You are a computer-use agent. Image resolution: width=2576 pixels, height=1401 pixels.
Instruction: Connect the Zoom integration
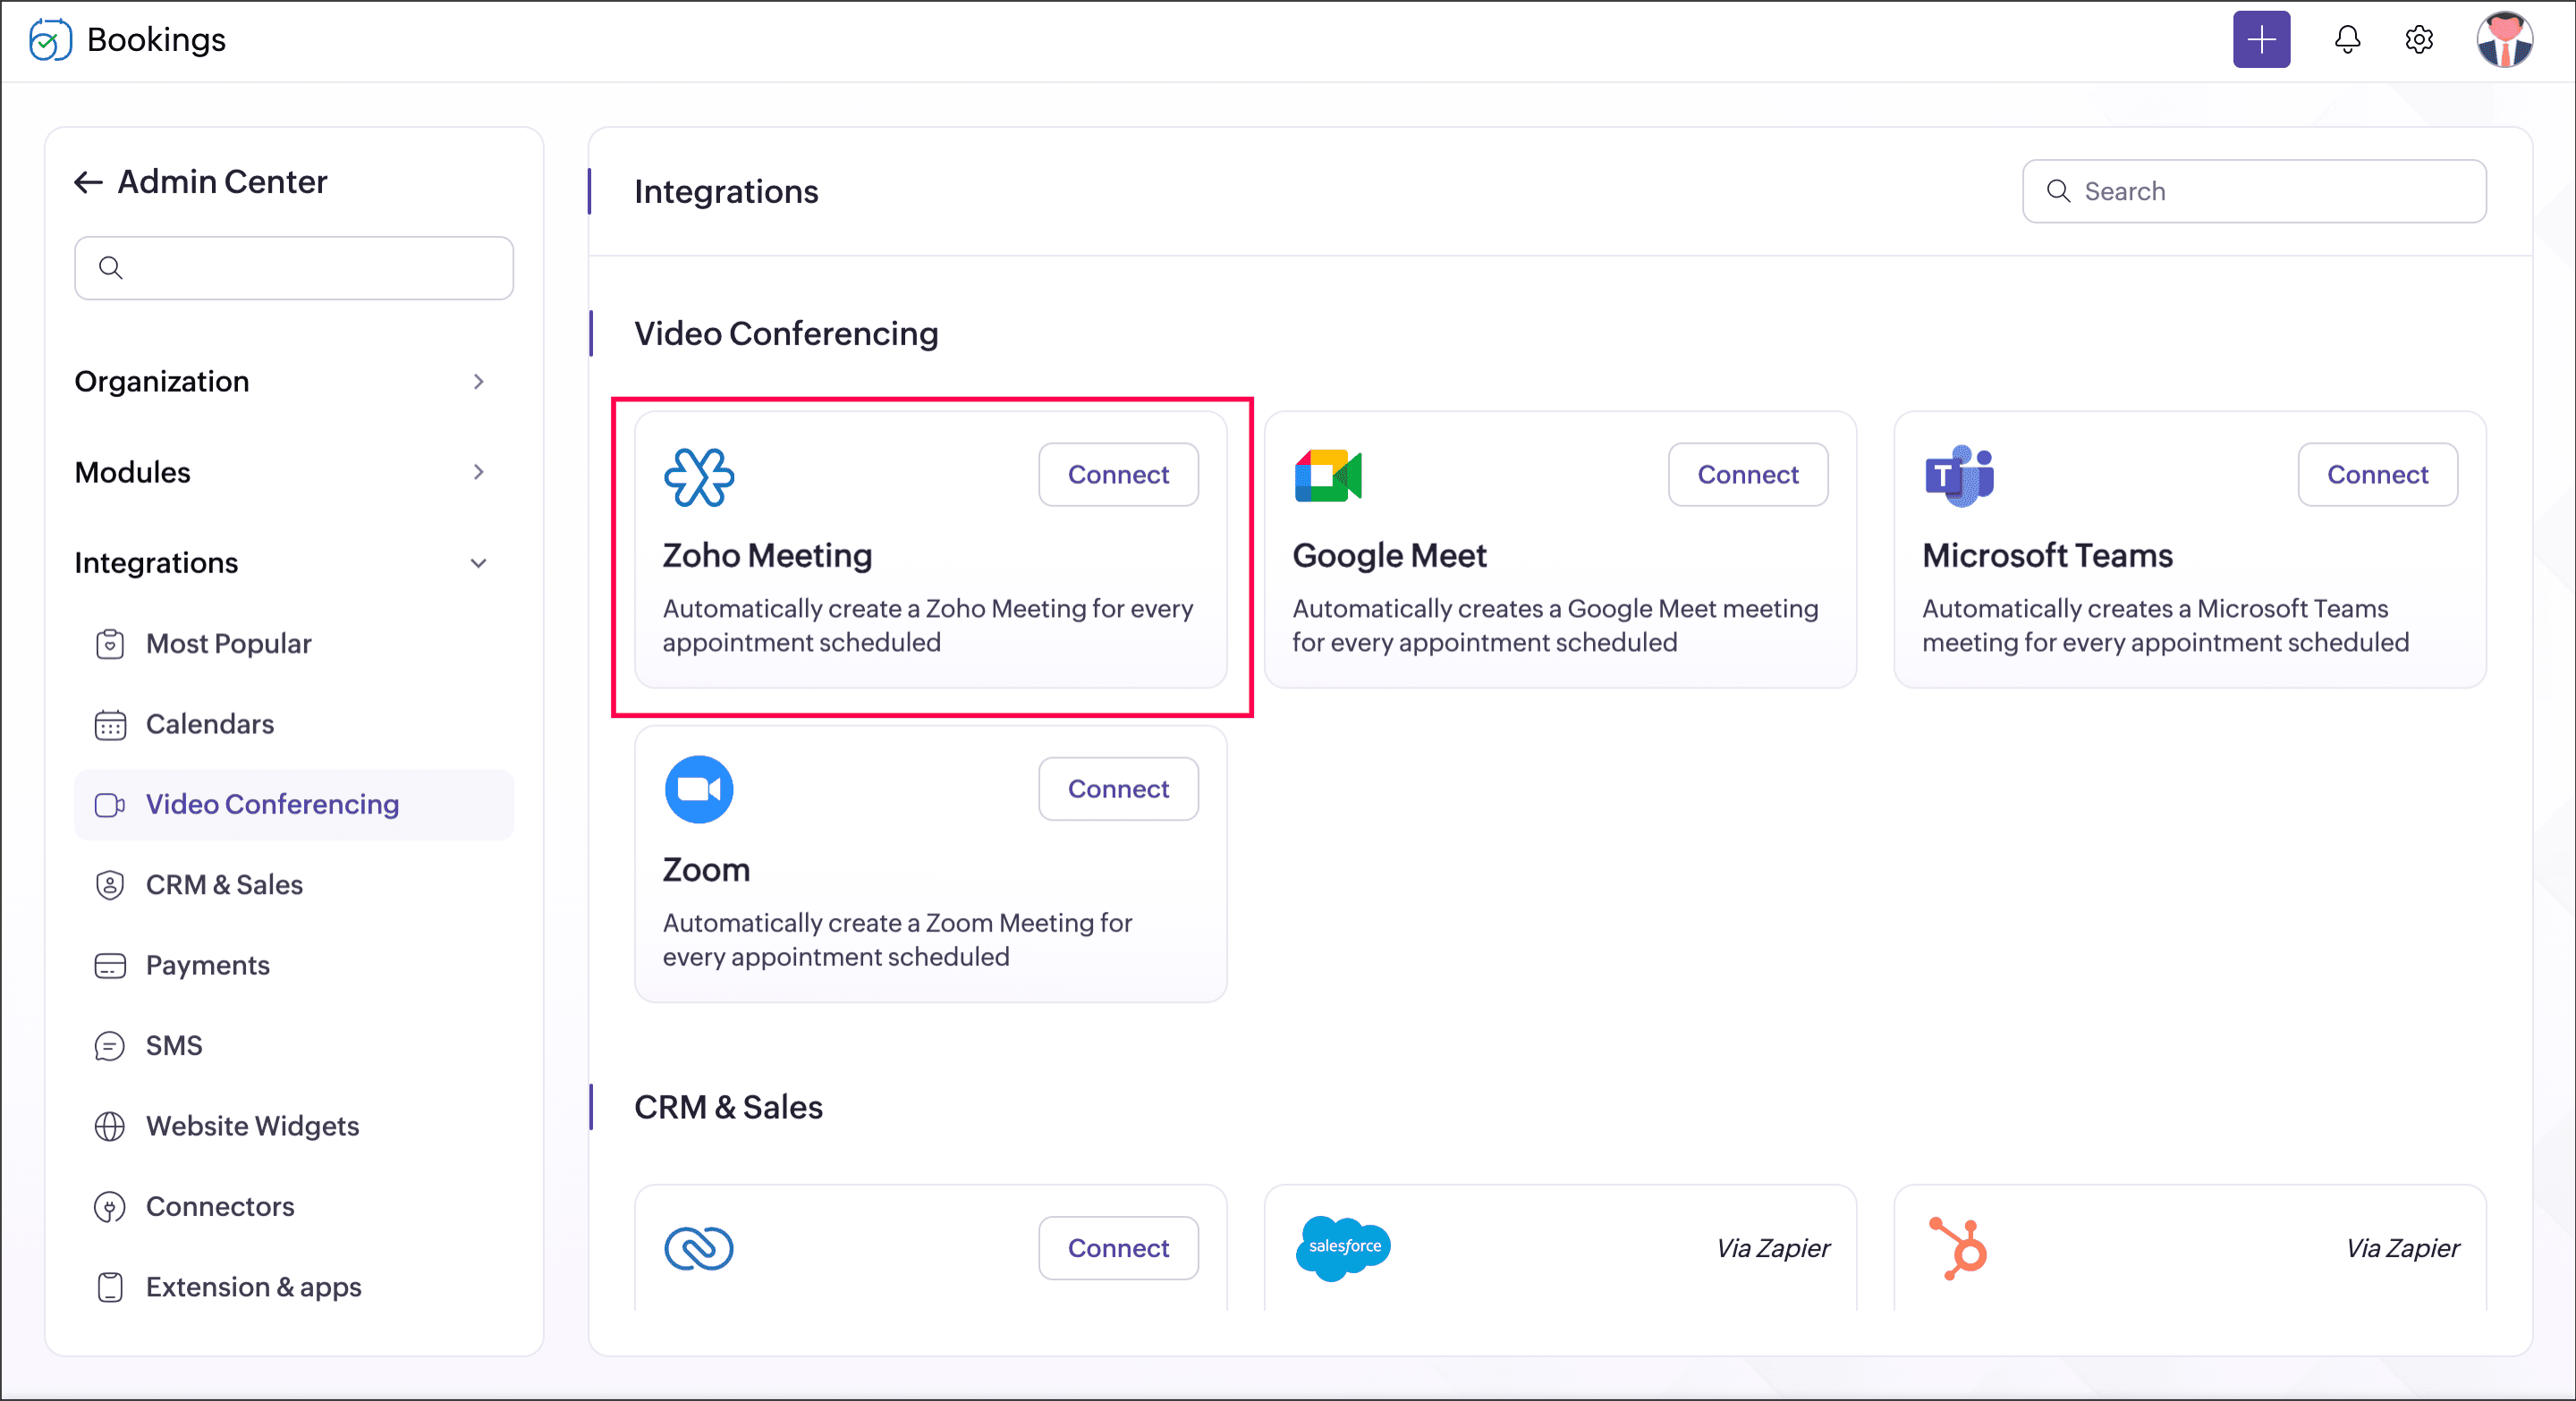1118,789
